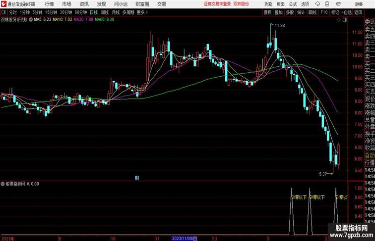Image resolution: width=375 pixels, height=241 pixels.
Task: Expand the 更多 period options
Action: [x=142, y=12]
